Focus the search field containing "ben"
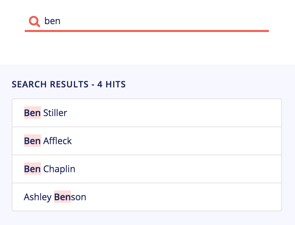295x225 pixels. coord(147,21)
